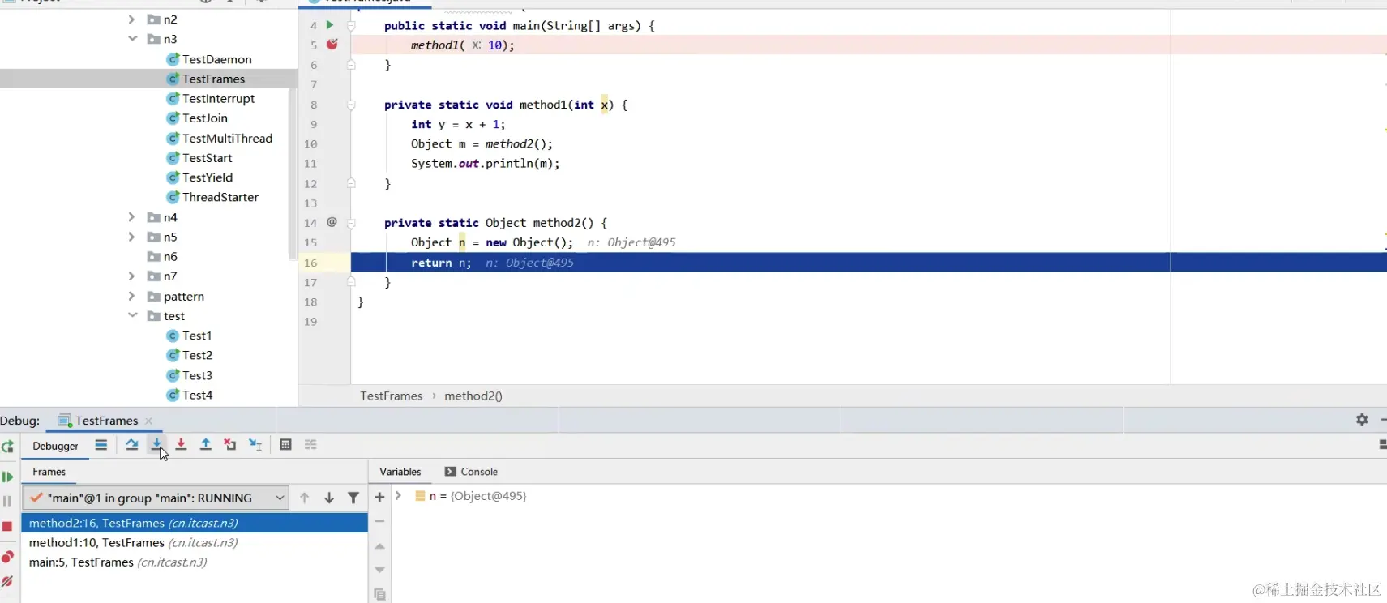Image resolution: width=1387 pixels, height=603 pixels.
Task: Expand the n5 folder
Action: 131,237
